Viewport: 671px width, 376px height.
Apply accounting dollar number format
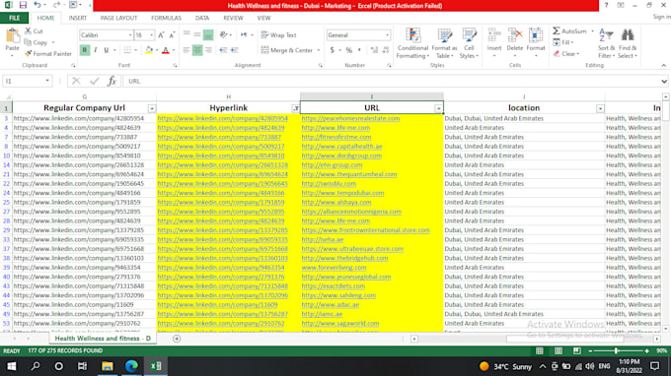(x=333, y=50)
